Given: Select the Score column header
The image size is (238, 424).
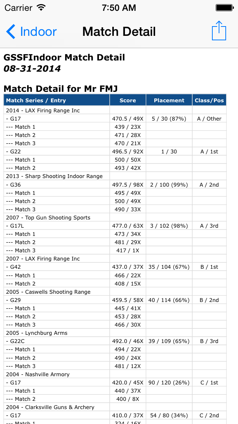Looking at the screenshot, I should 128,100.
